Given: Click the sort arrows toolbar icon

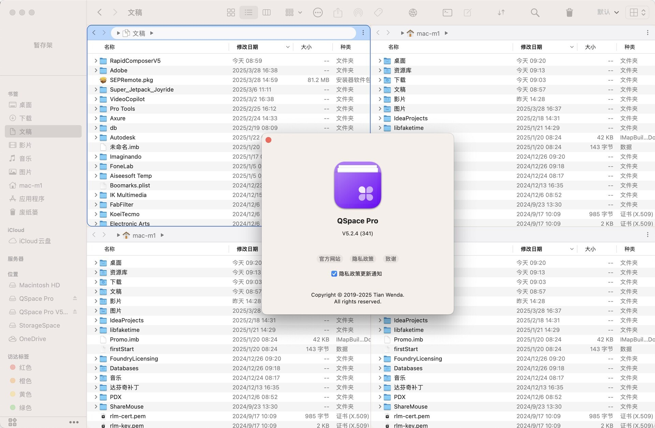Looking at the screenshot, I should click(501, 13).
